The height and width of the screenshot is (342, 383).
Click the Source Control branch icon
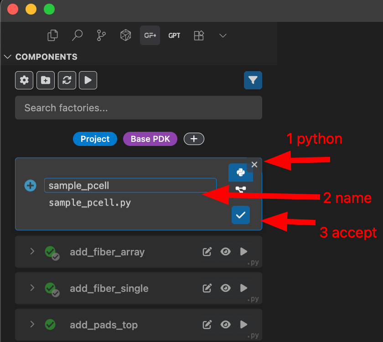coord(101,35)
